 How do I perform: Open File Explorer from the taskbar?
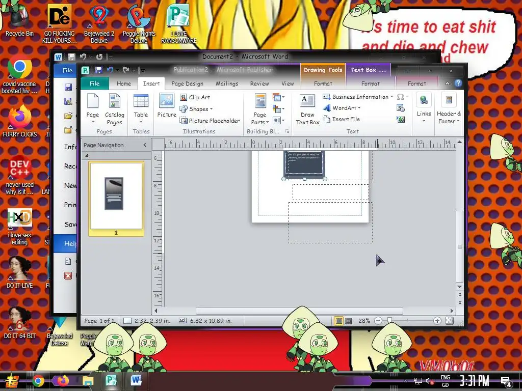[88, 381]
